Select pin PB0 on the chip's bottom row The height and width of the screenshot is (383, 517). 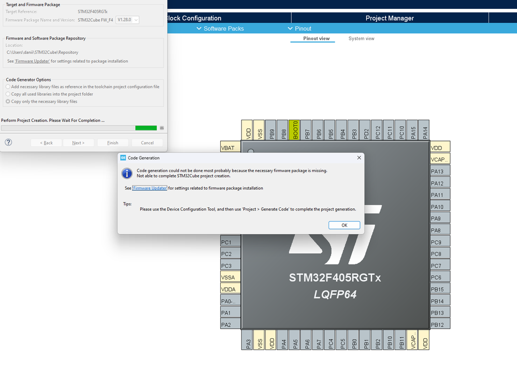click(354, 340)
